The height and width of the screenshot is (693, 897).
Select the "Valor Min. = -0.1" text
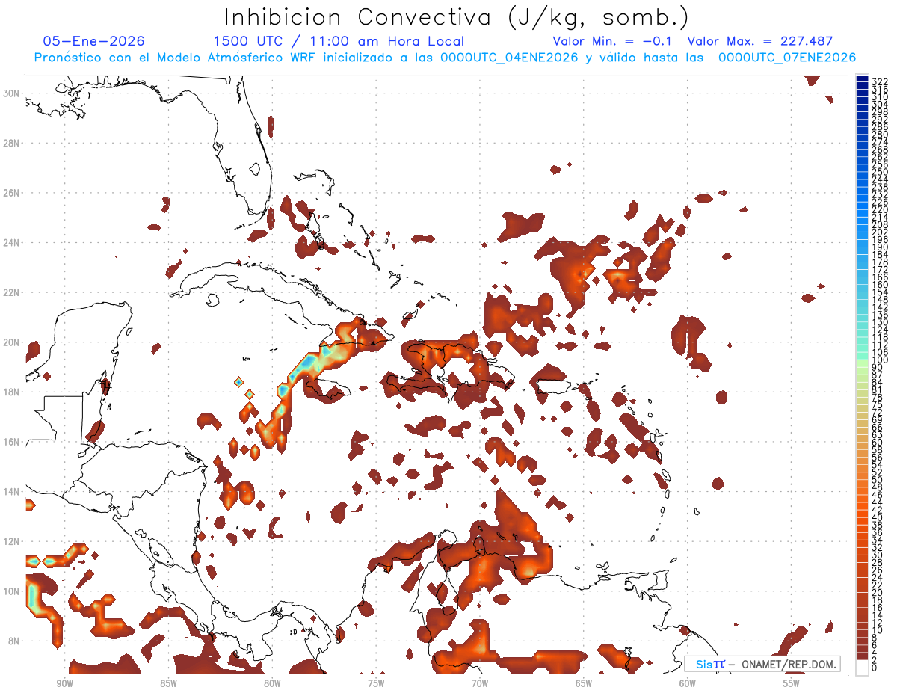(613, 41)
